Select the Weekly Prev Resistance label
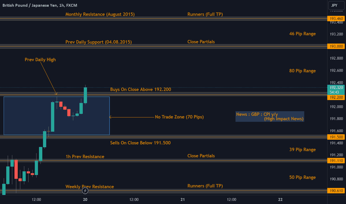The width and height of the screenshot is (346, 204). coord(89,187)
